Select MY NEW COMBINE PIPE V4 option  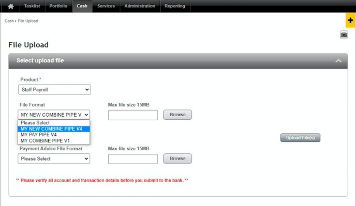click(54, 129)
